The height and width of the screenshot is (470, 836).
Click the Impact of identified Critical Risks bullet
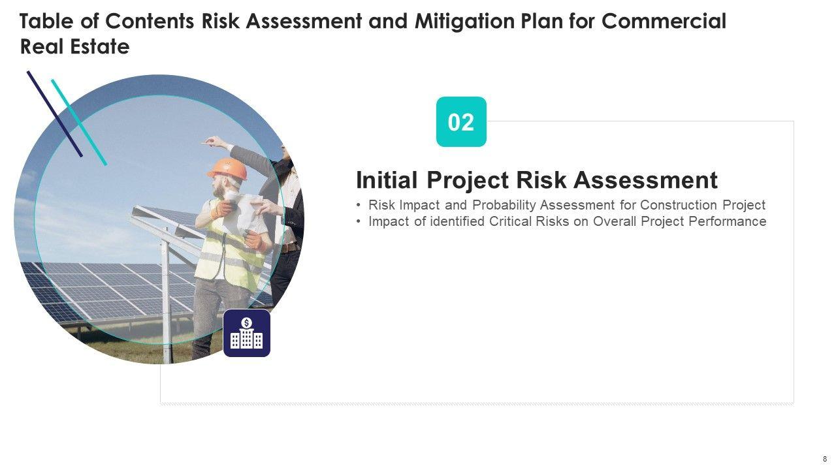567,221
